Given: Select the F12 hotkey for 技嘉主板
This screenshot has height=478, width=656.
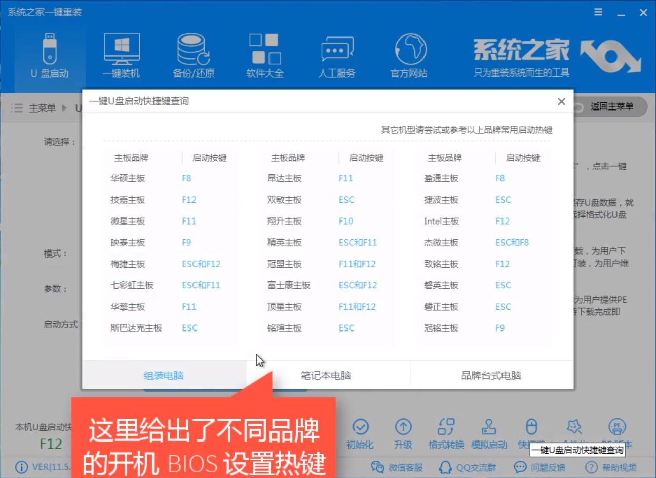Looking at the screenshot, I should 188,200.
